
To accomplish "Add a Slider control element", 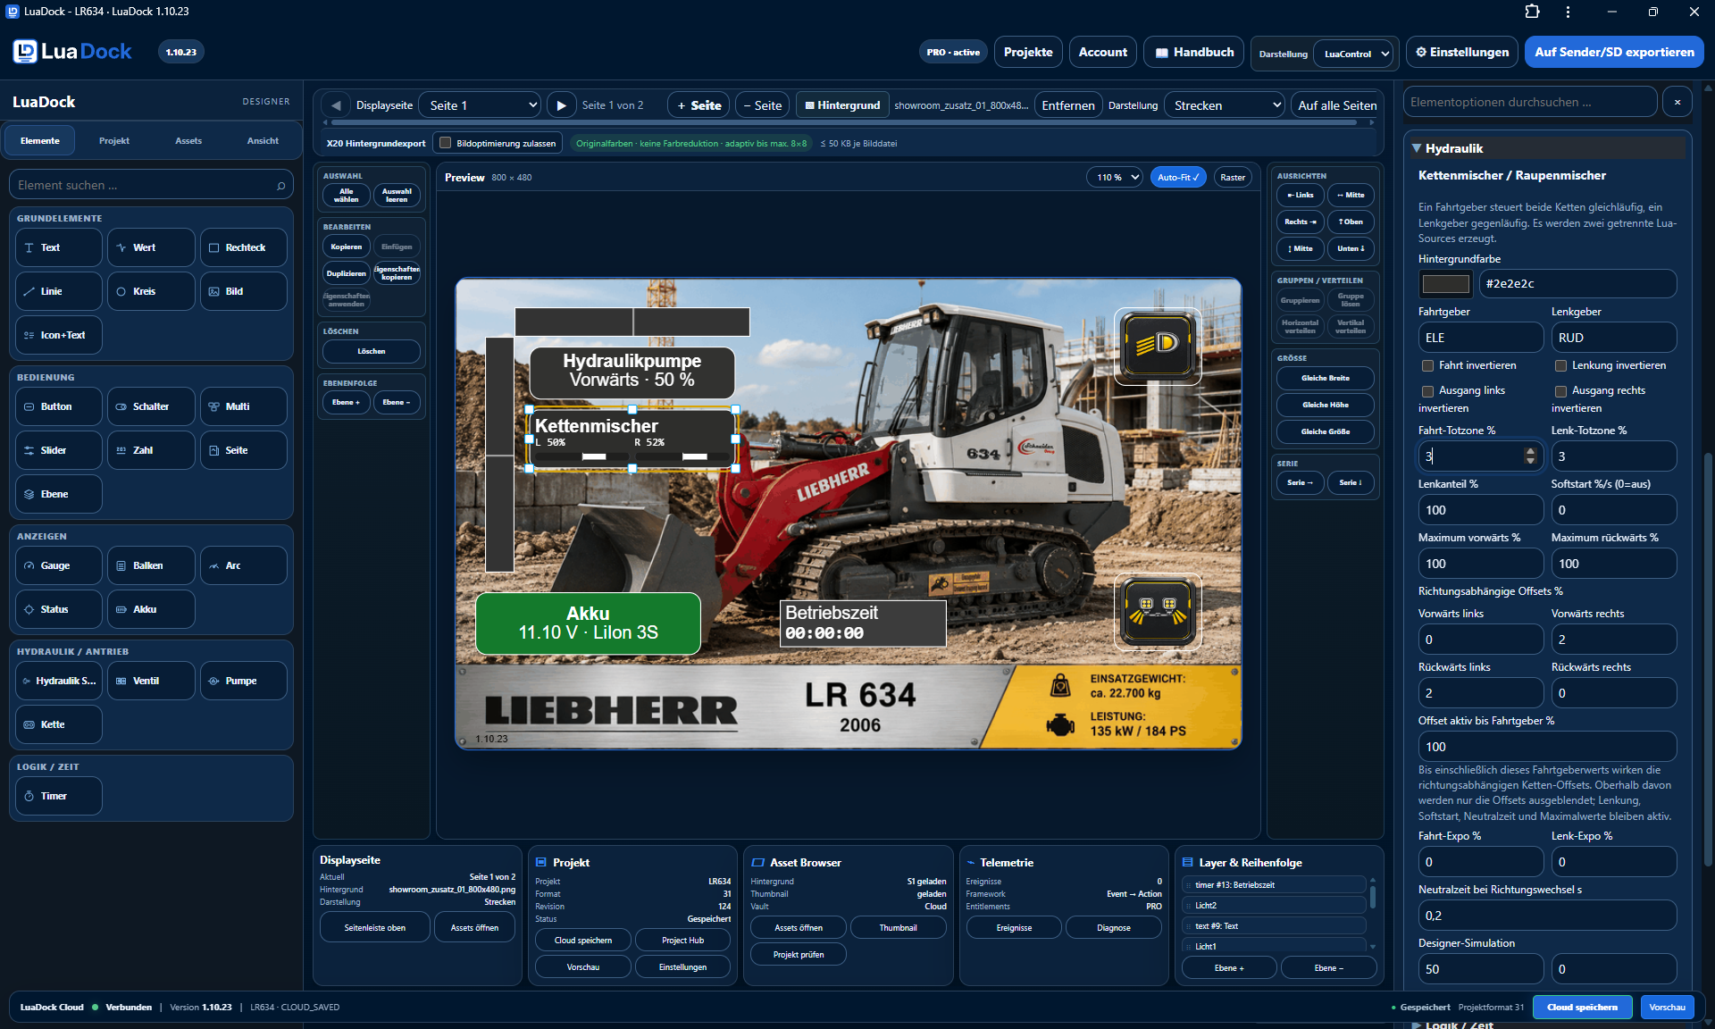I will 59,450.
